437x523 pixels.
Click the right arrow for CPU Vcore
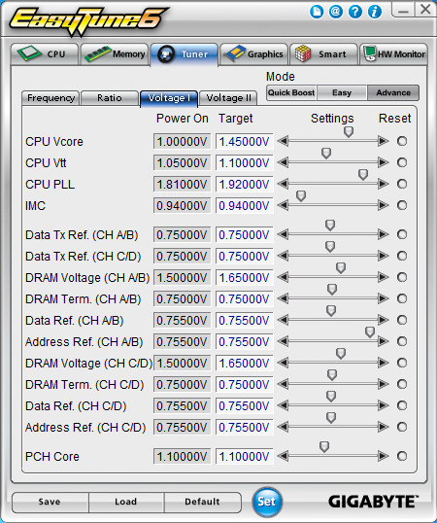384,141
